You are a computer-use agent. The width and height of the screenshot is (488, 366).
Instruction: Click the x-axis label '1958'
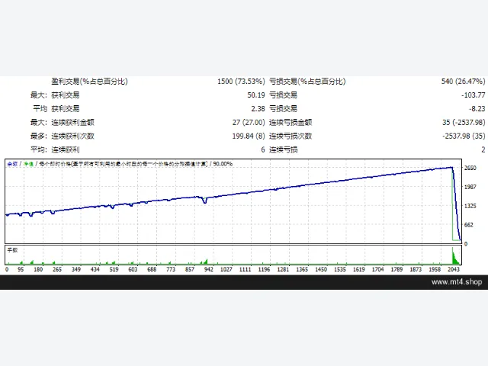[x=435, y=269]
